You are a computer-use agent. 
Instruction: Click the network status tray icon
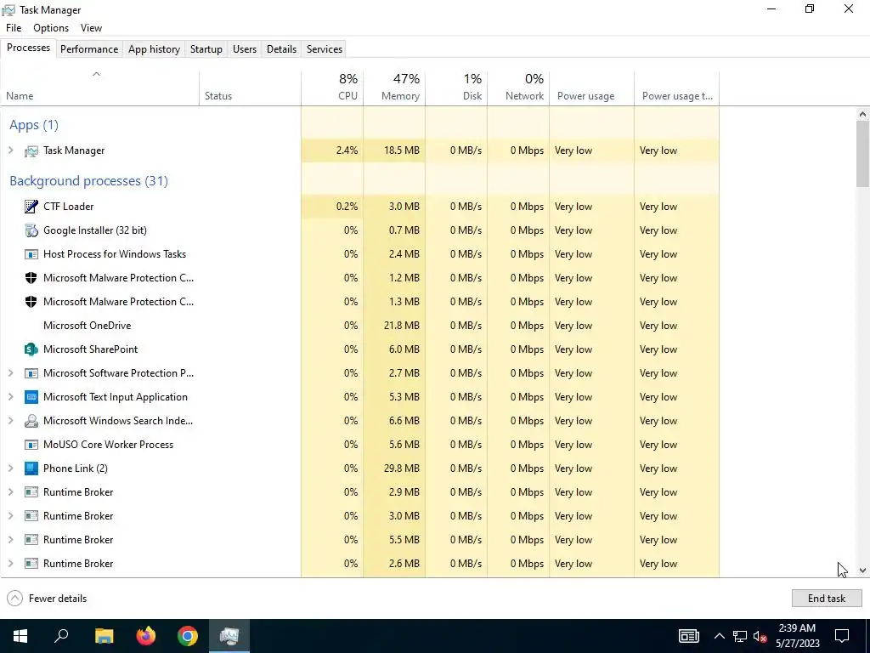click(x=740, y=636)
